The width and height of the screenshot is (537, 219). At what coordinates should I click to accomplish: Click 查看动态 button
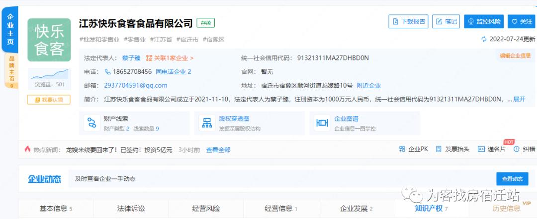[x=512, y=179]
